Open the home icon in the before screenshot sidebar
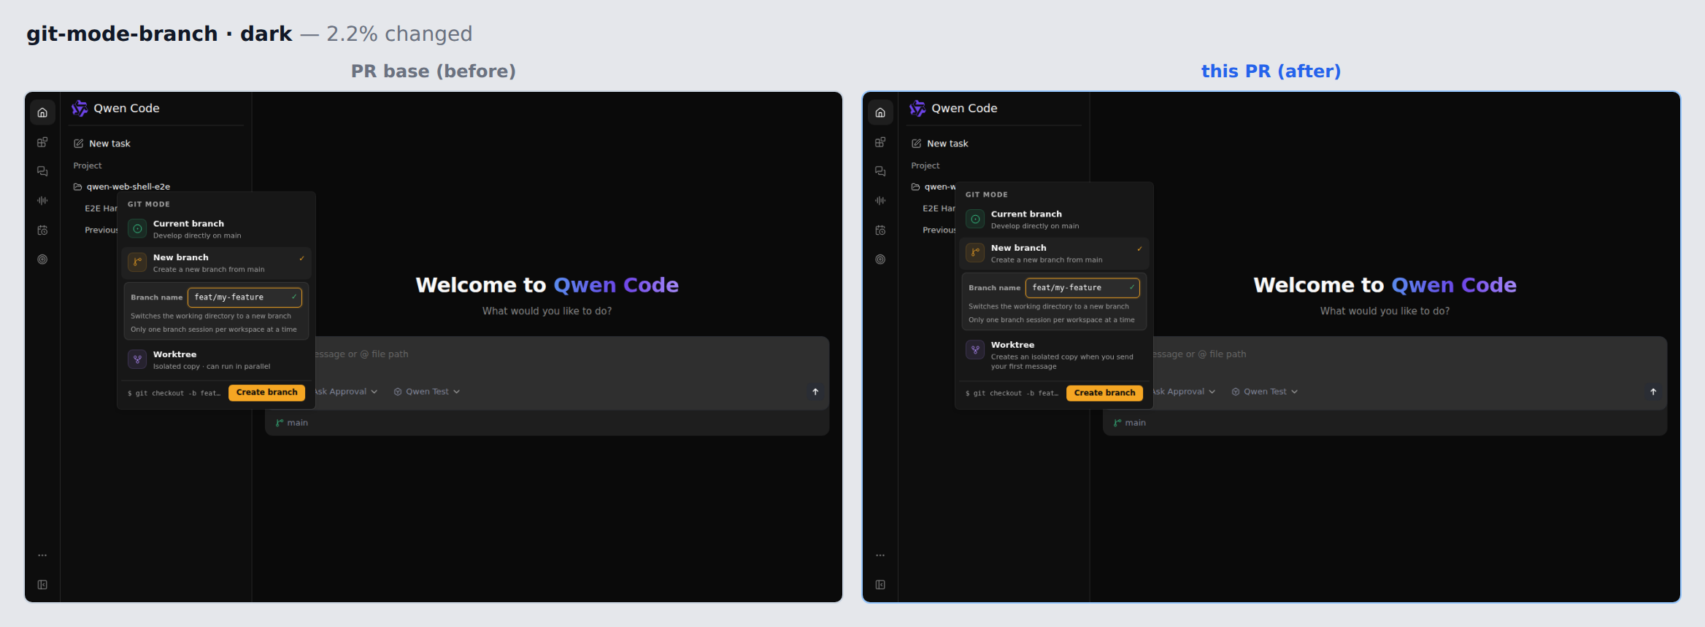Viewport: 1705px width, 627px height. click(x=42, y=112)
